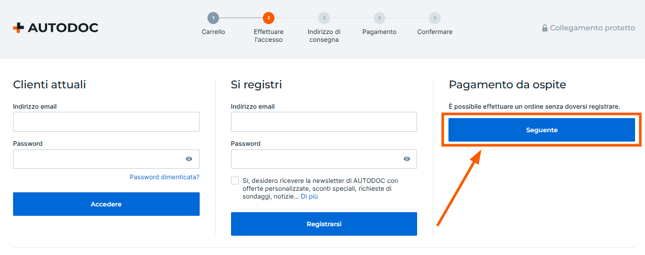Select the Pagamento step label
Viewport: 645px width, 255px height.
(x=379, y=32)
